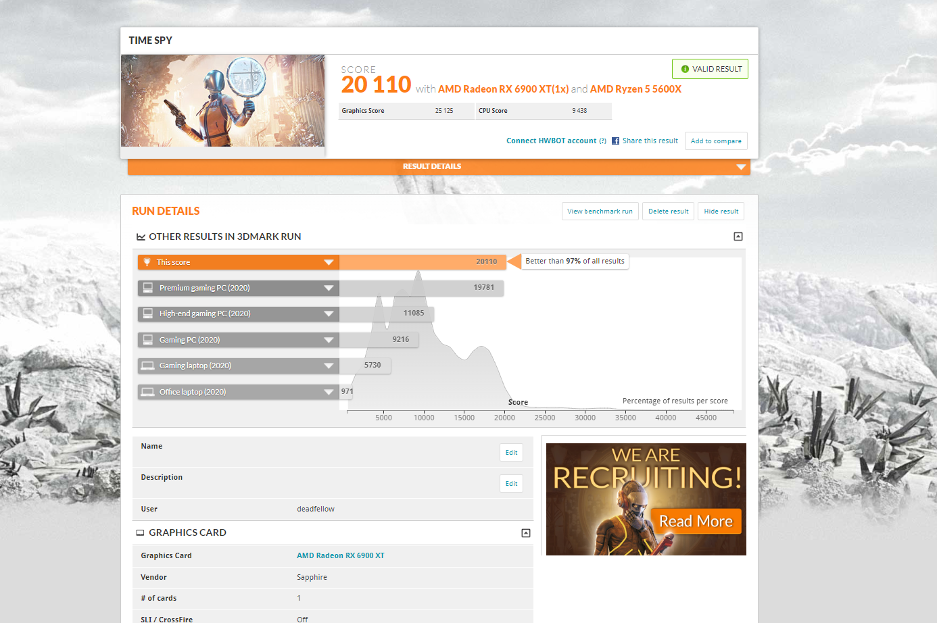Screen dimensions: 937x623
Task: Click the TIME SPY title heading
Action: pyautogui.click(x=151, y=41)
